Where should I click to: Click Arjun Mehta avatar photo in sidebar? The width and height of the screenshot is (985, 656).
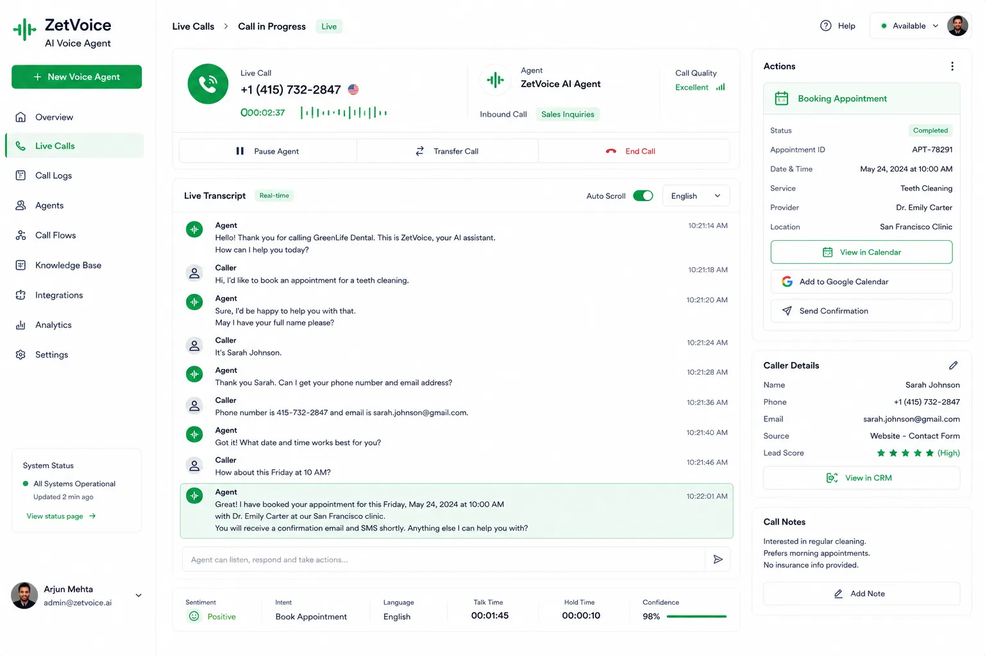coord(24,595)
